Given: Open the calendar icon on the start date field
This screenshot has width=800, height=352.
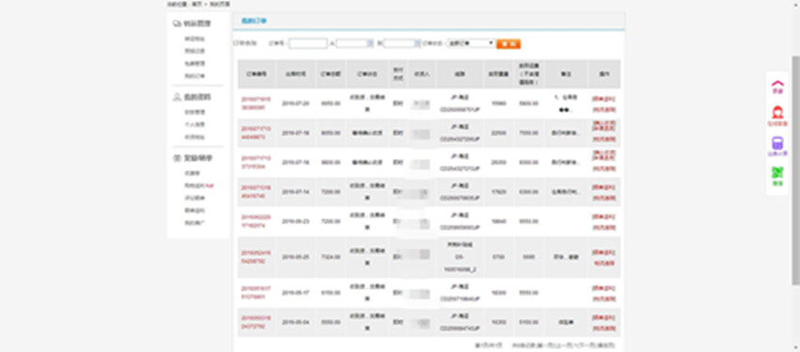Looking at the screenshot, I should pos(371,43).
